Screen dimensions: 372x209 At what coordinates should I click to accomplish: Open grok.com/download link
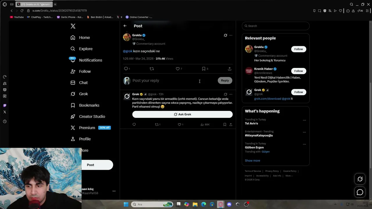coord(267,99)
